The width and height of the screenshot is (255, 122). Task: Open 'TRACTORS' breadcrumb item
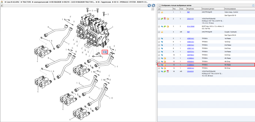[27, 2]
